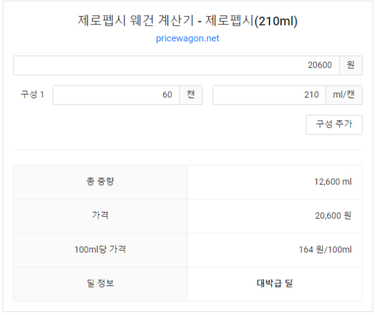375x315 pixels.
Task: Click the 164 원/100ml value
Action: 325,249
